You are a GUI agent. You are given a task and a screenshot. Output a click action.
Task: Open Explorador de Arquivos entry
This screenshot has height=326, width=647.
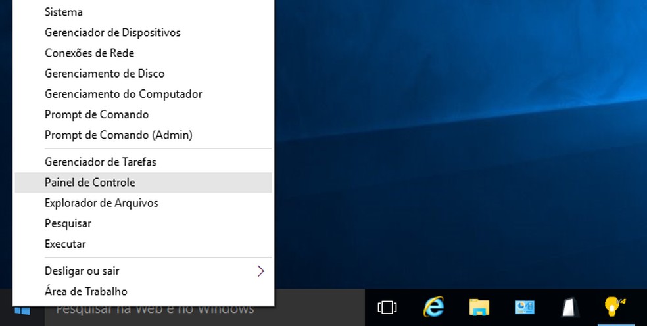click(143, 203)
